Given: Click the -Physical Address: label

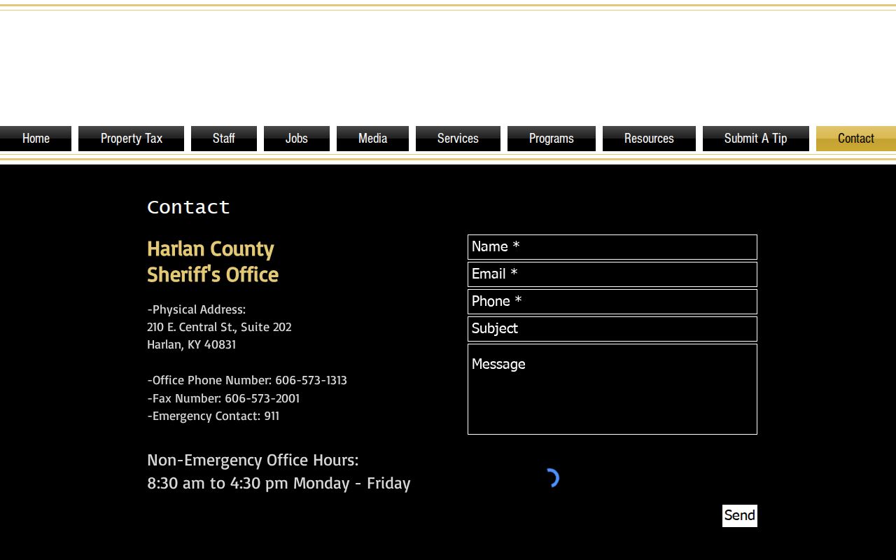Looking at the screenshot, I should tap(197, 309).
